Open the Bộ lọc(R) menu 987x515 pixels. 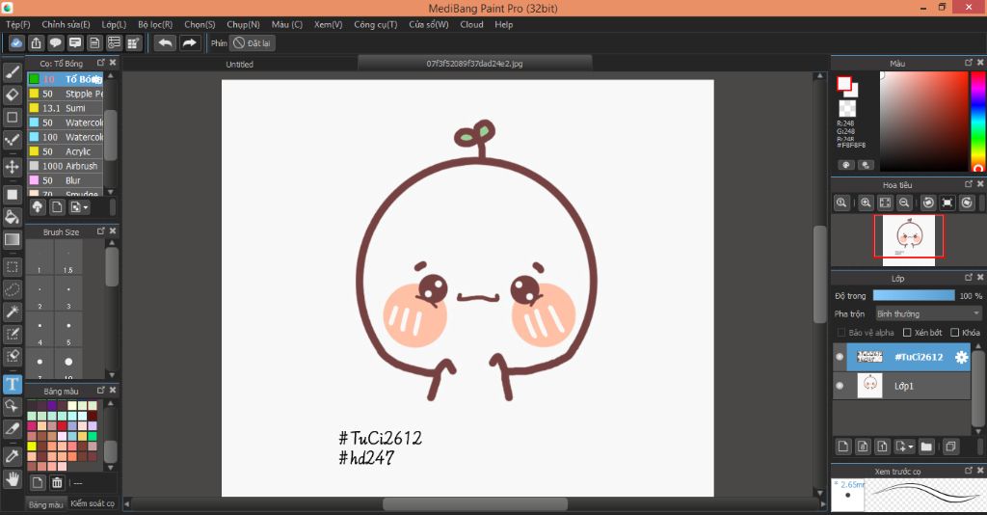tap(155, 24)
